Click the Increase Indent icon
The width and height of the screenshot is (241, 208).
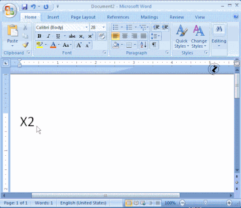(x=165, y=27)
